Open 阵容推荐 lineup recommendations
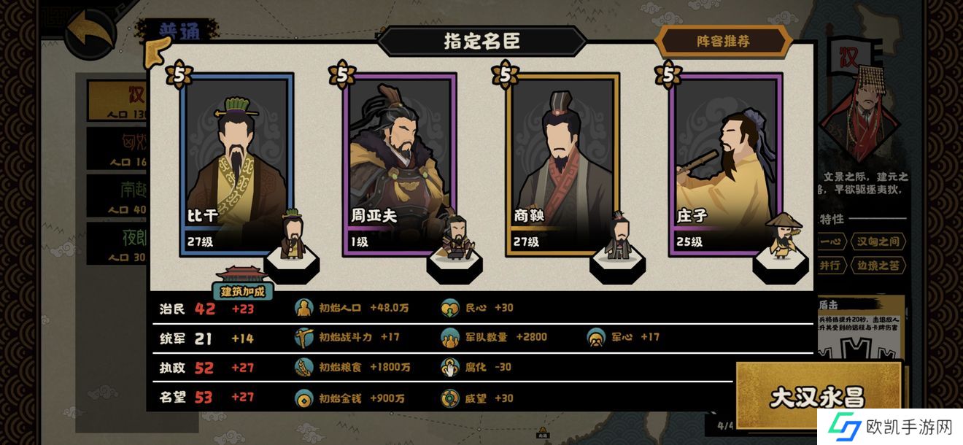This screenshot has height=445, width=963. click(x=723, y=42)
